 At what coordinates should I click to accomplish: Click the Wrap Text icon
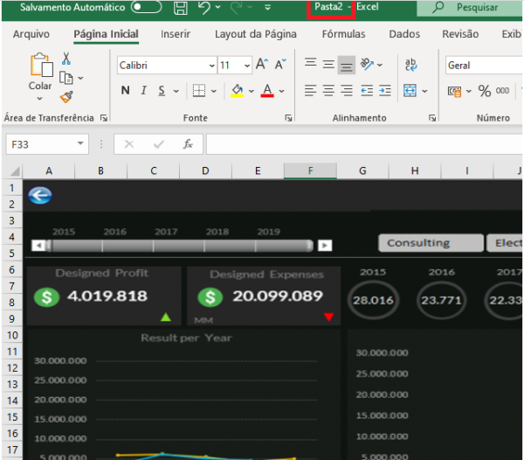click(x=410, y=65)
